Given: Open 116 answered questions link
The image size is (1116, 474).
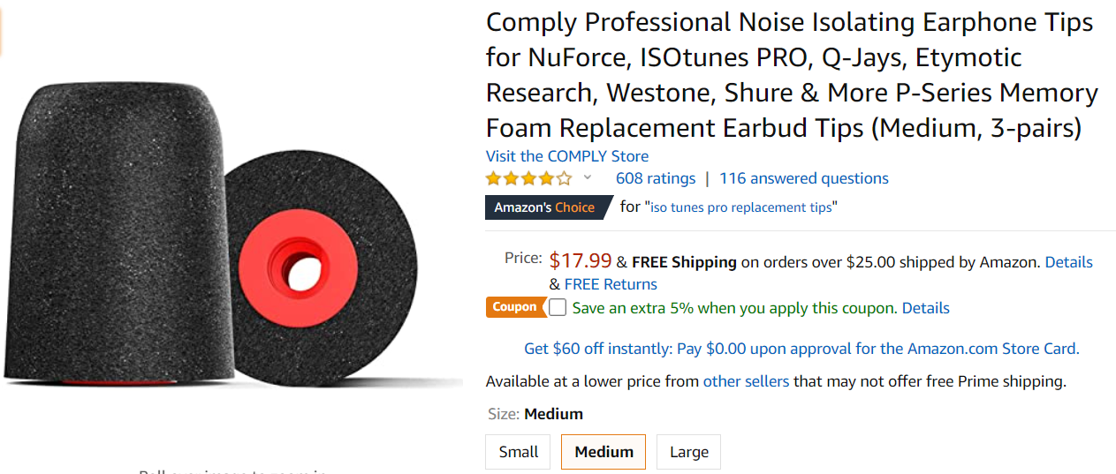Looking at the screenshot, I should point(804,178).
